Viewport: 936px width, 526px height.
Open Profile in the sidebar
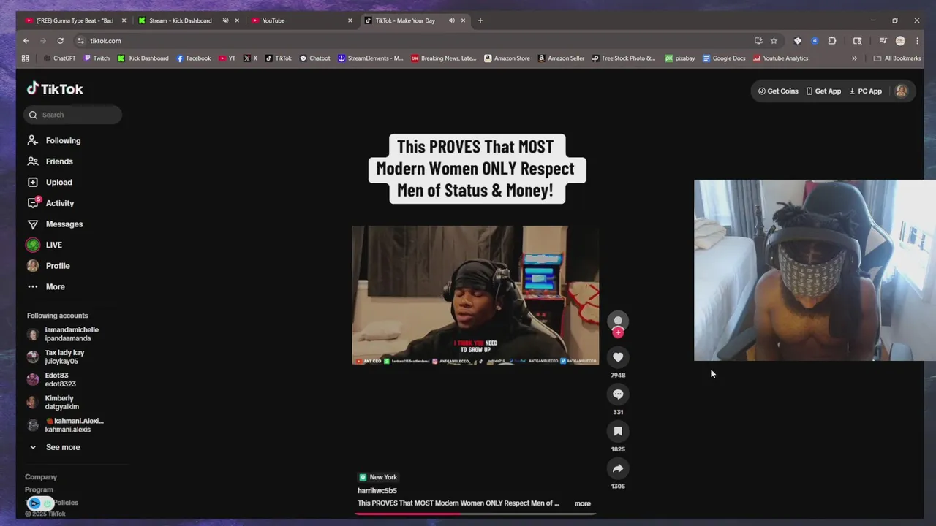(48, 266)
